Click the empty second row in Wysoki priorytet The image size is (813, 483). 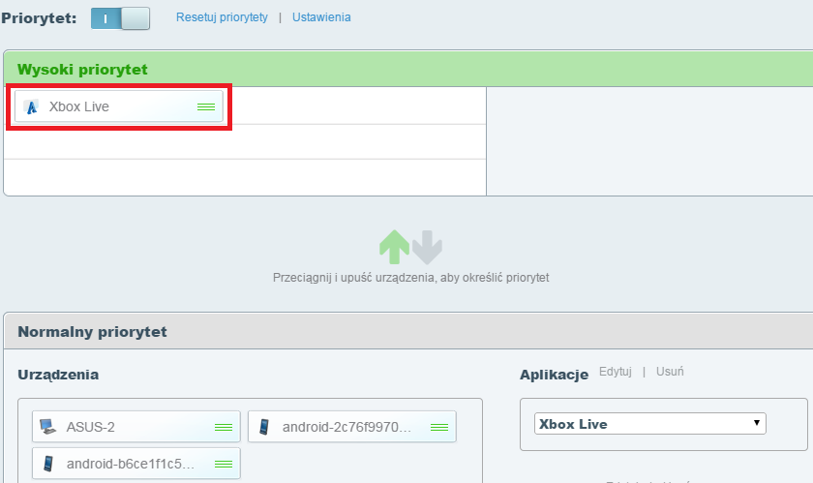pos(245,142)
